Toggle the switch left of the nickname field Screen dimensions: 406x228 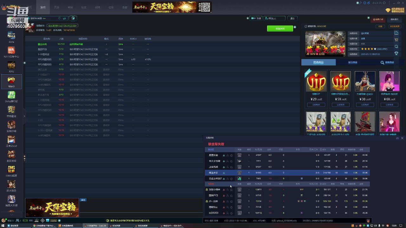coord(253,18)
